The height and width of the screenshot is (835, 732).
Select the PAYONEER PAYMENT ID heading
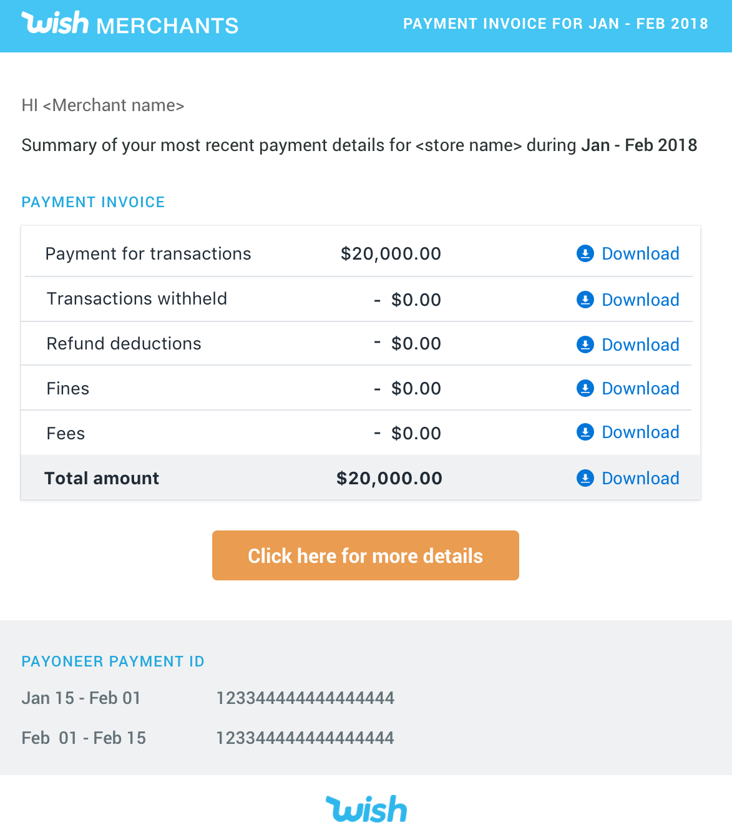click(x=113, y=661)
